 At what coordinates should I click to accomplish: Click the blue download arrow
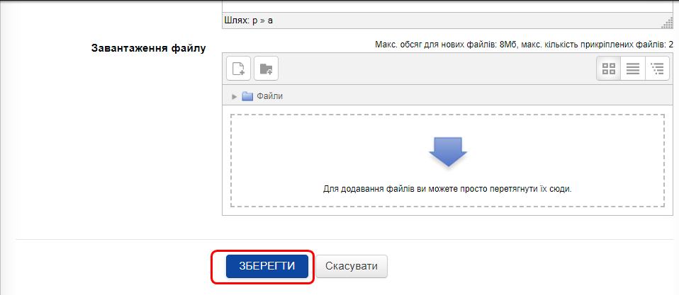[447, 150]
